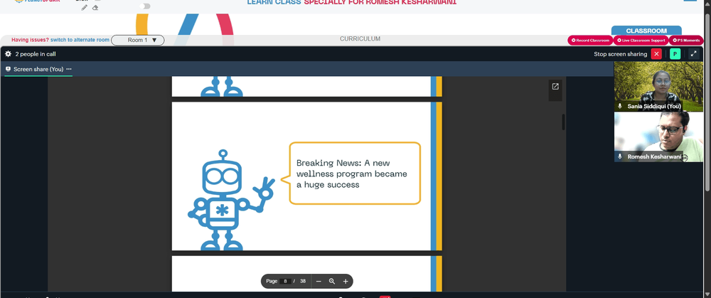Click microphone icon beside Sania Siddiqui
The height and width of the screenshot is (298, 711).
click(620, 106)
